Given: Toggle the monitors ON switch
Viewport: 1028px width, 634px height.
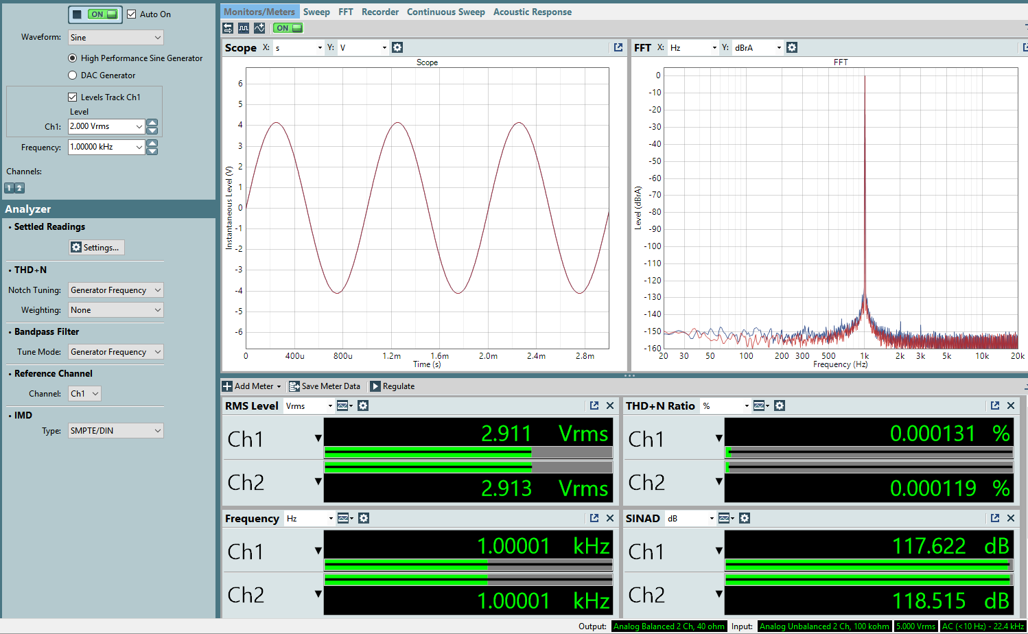Looking at the screenshot, I should pos(288,28).
